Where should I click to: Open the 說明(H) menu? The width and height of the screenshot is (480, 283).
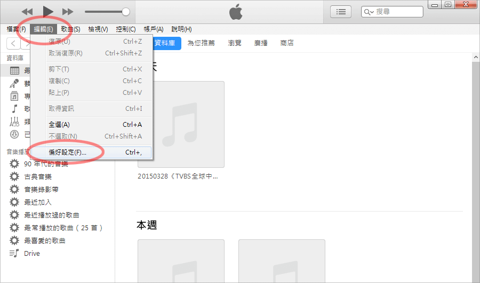click(181, 29)
